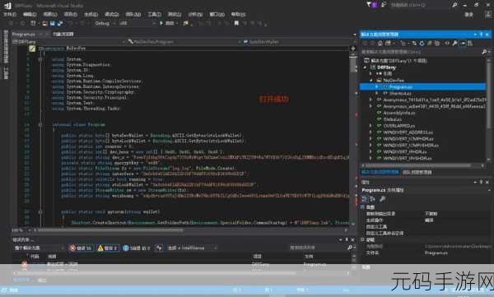This screenshot has width=494, height=297.
Task: Switch to the Program.cs editor tab
Action: (x=24, y=34)
